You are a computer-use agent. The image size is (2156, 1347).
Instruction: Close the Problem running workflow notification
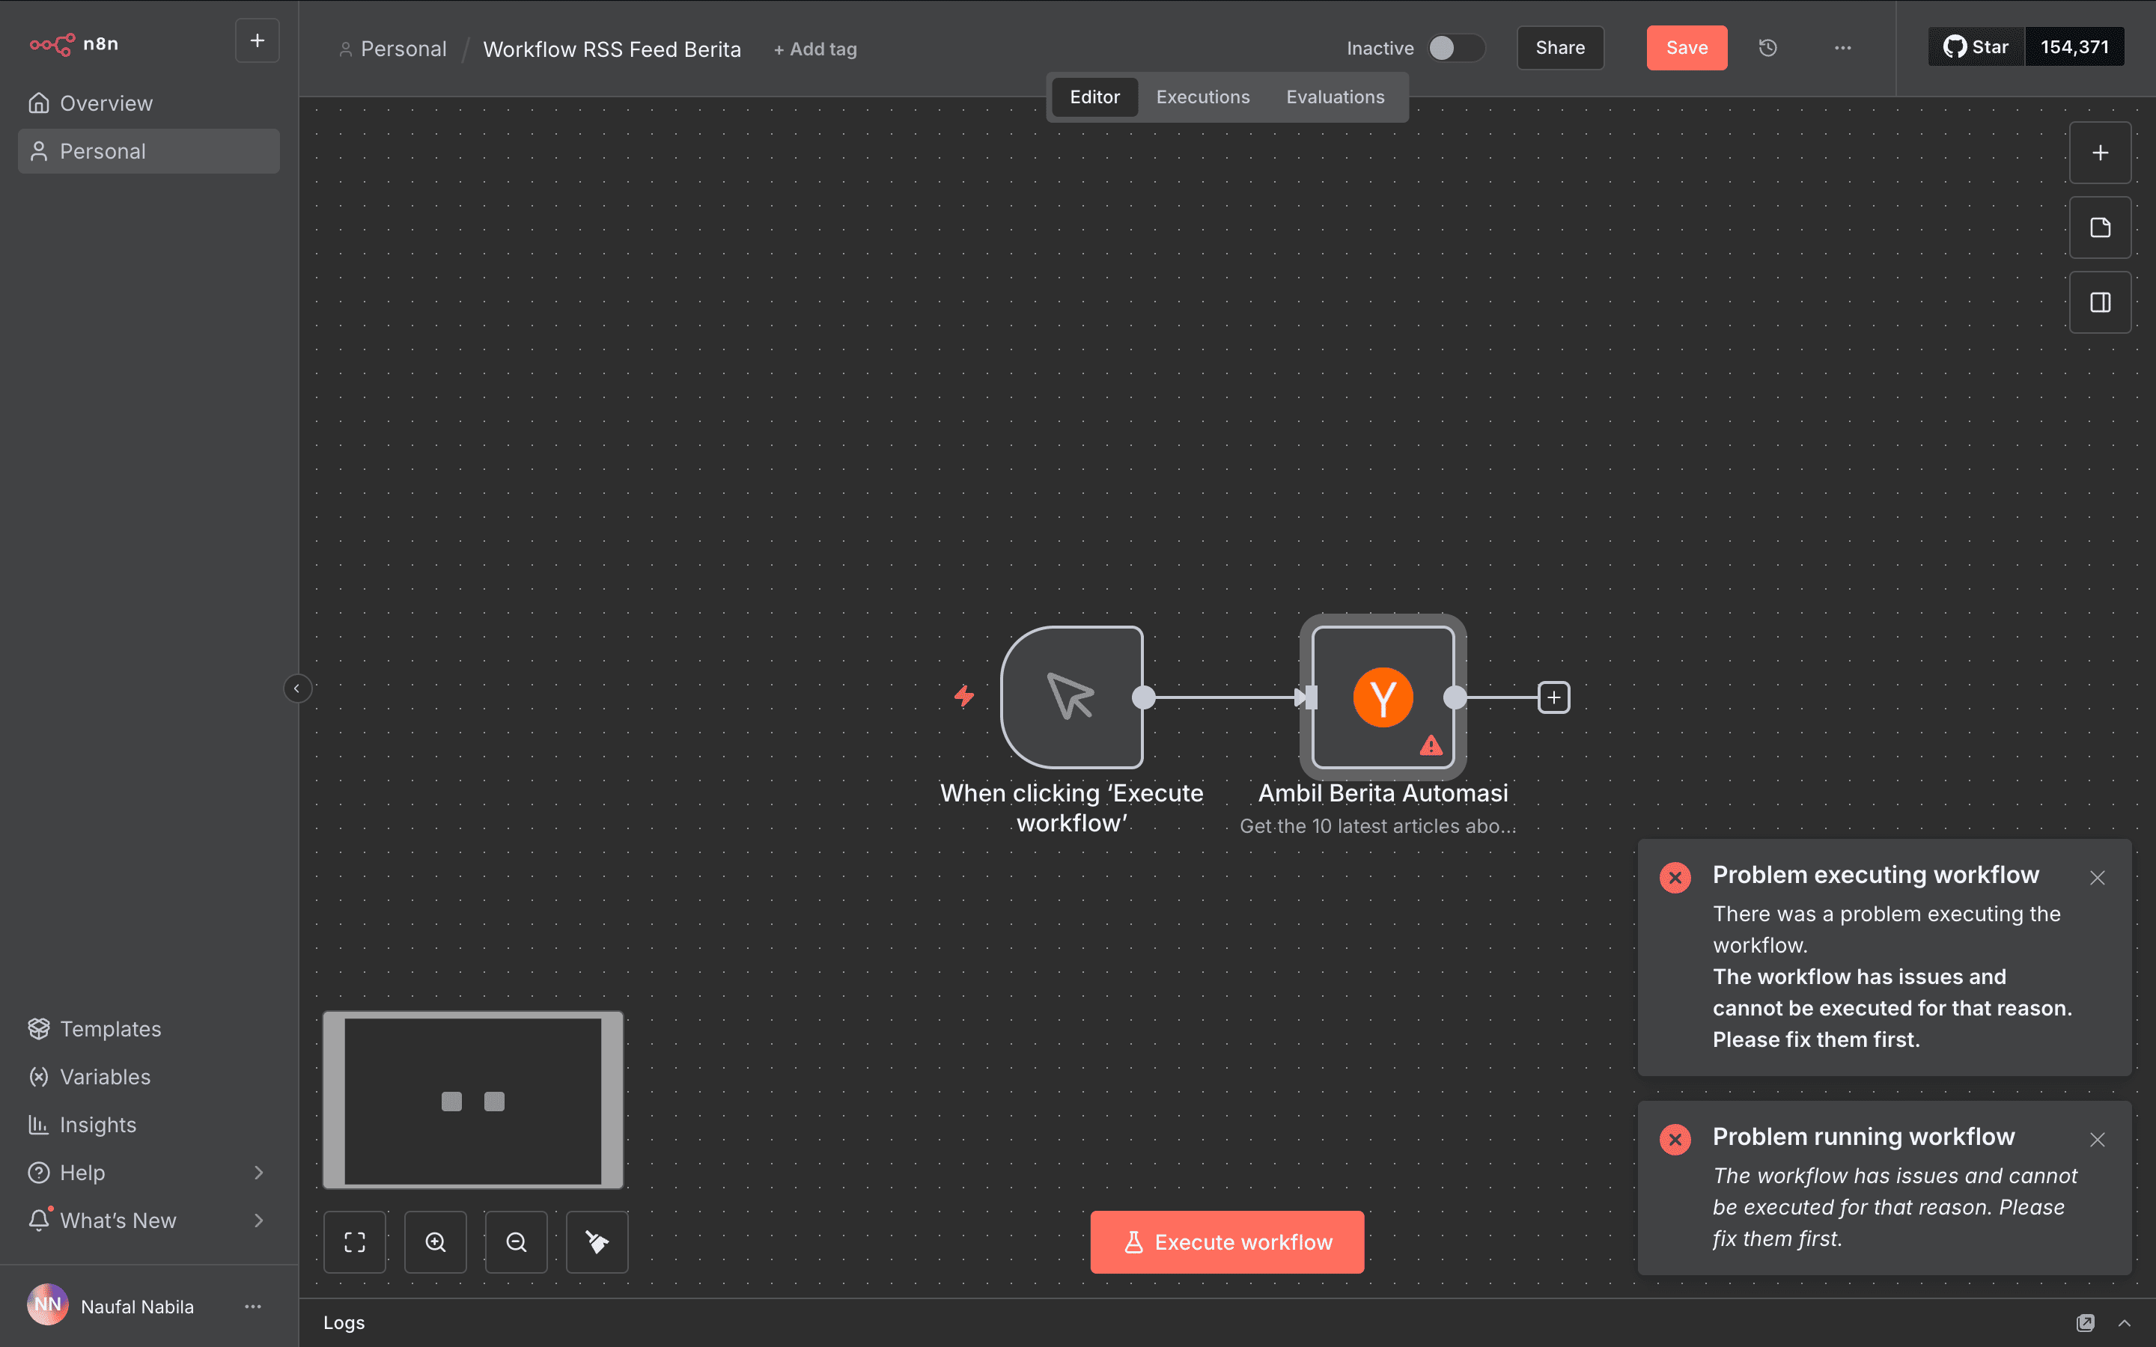(2097, 1140)
